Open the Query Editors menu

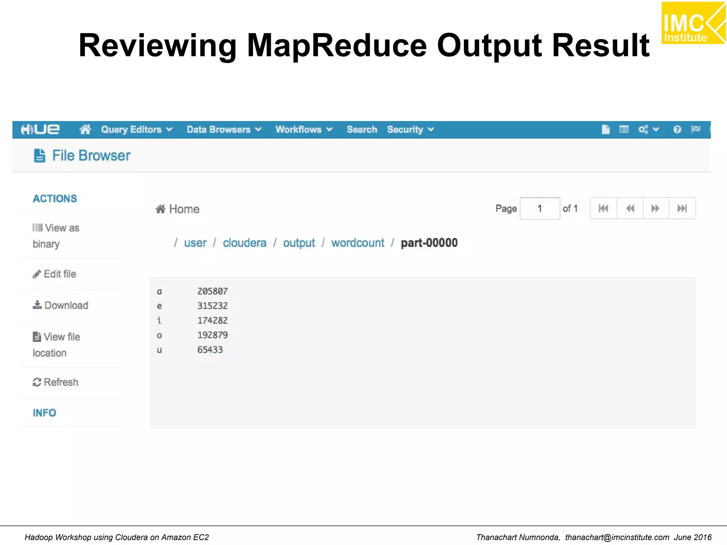[137, 130]
